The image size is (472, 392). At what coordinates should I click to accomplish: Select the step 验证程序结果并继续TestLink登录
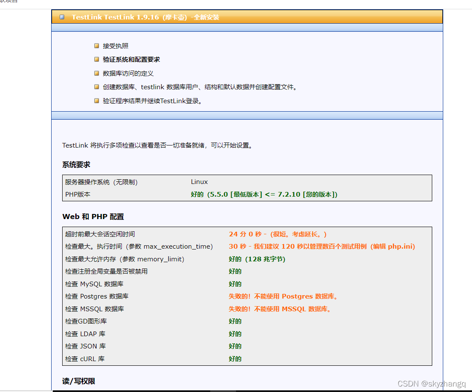(x=153, y=101)
